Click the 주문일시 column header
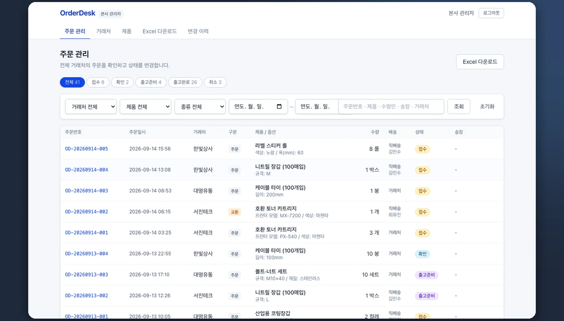Image resolution: width=564 pixels, height=321 pixels. (137, 132)
